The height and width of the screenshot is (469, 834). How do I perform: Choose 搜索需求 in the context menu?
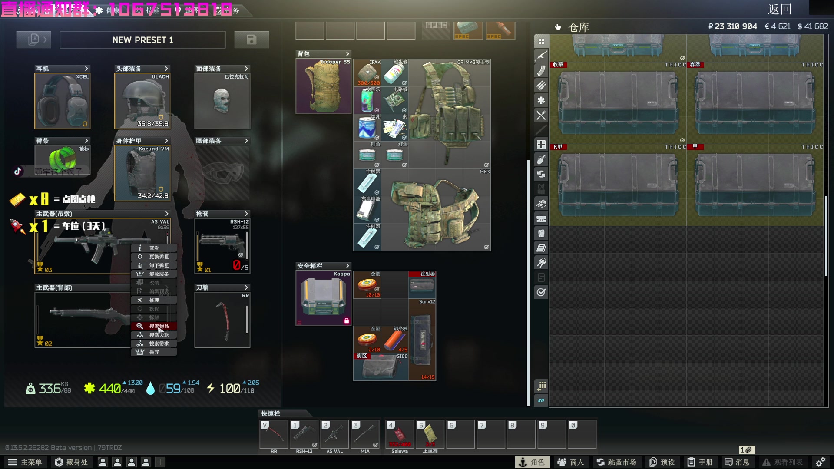[154, 343]
